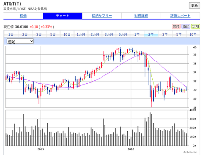Click the NISA対象銘柄 label
The width and height of the screenshot is (203, 155).
[37, 9]
